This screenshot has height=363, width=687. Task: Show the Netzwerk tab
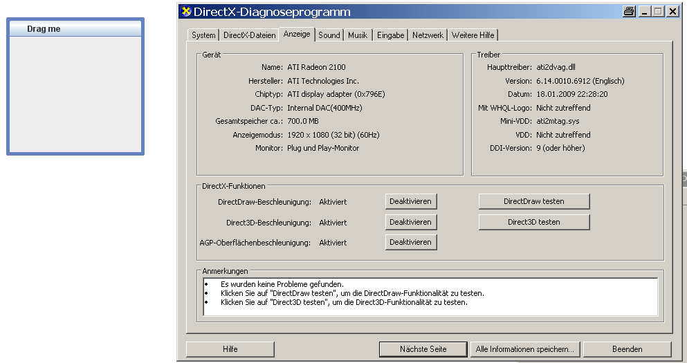(x=428, y=35)
